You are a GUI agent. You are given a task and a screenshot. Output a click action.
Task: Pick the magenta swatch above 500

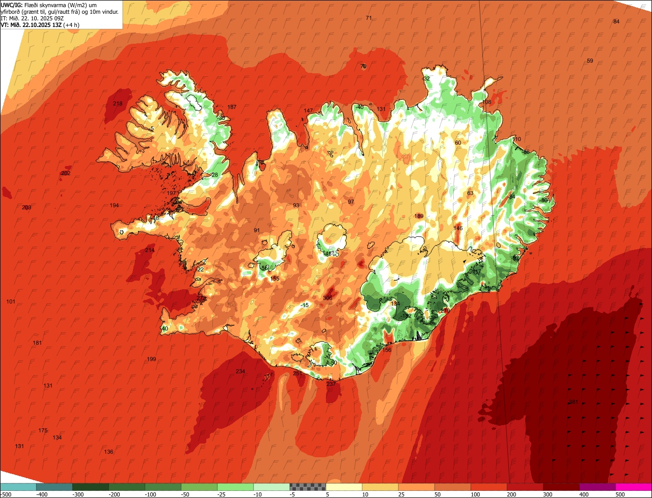(634, 487)
